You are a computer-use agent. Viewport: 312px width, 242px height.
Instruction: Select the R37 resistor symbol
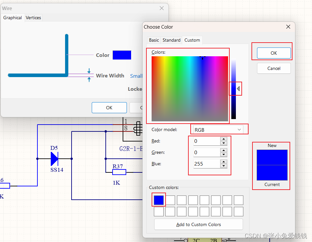tap(119, 172)
